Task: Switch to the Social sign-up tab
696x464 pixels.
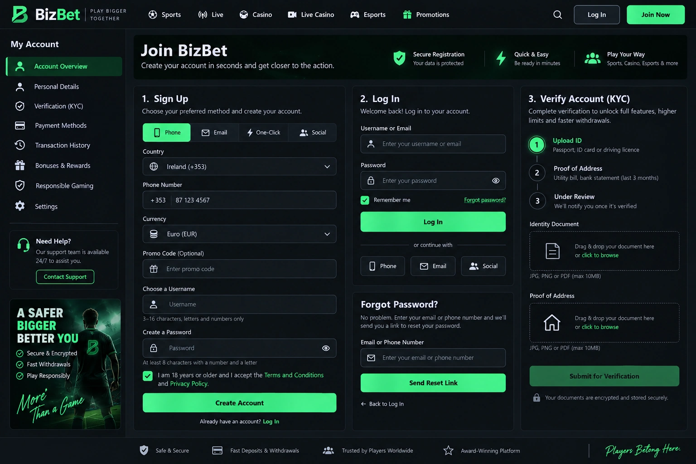Action: [x=312, y=132]
